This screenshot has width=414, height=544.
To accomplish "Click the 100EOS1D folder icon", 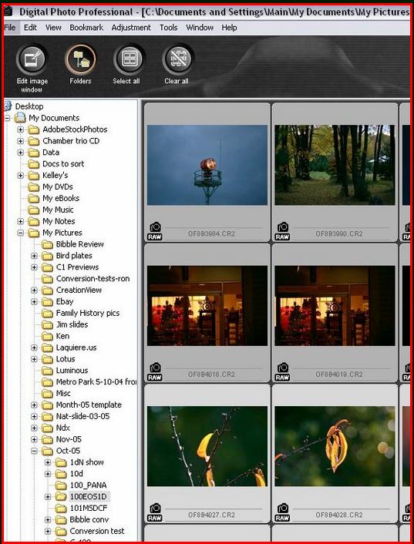I will click(x=61, y=497).
